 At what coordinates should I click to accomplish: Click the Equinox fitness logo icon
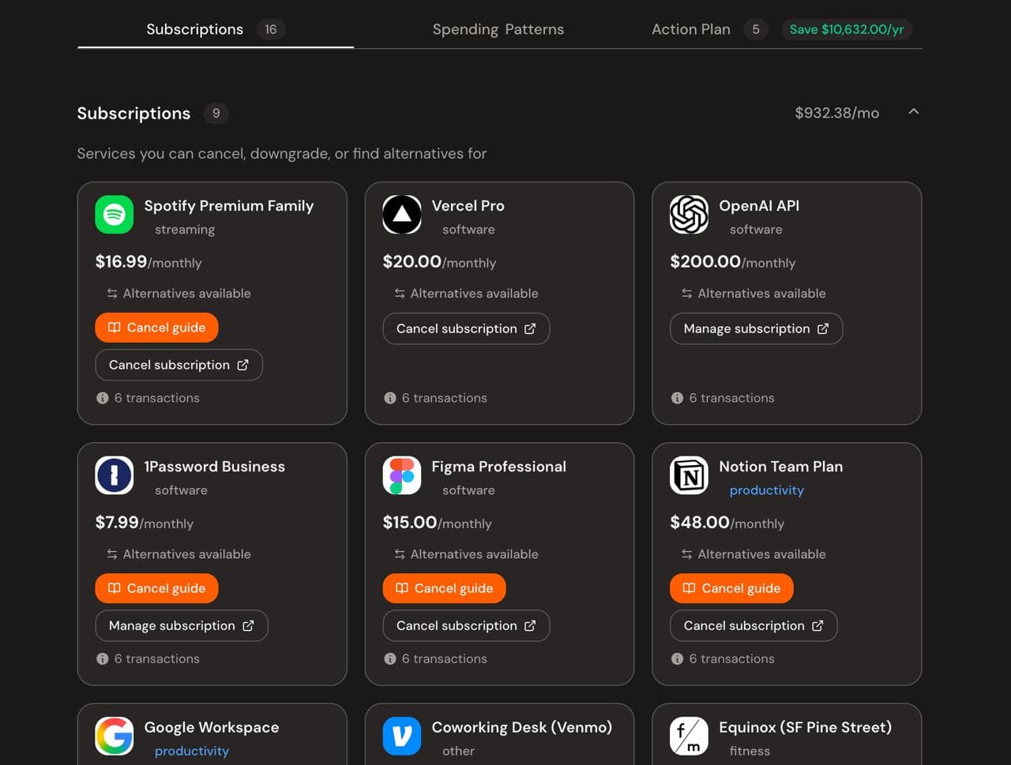click(x=689, y=736)
